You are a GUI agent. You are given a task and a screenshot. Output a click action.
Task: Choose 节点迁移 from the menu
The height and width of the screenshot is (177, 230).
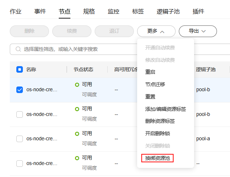[x=155, y=84]
